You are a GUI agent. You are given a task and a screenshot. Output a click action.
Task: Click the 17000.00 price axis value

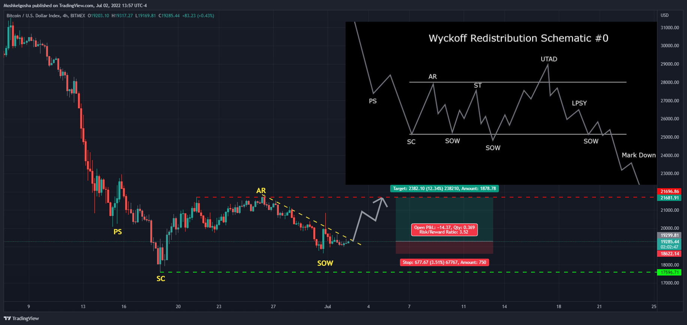pos(670,283)
